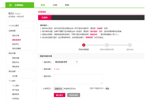Viewport: 145px width, 101px height.
Task: Open 收货地址 sidebar link
Action: [16, 99]
